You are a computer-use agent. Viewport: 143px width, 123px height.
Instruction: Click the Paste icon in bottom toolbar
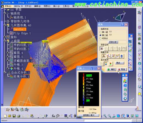point(32,116)
